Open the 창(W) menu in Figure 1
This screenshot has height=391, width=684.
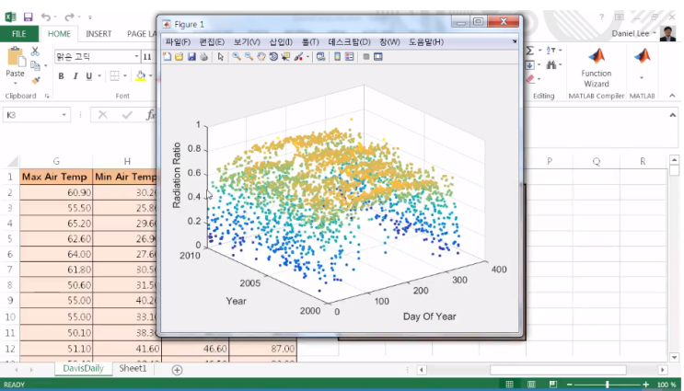pos(389,41)
